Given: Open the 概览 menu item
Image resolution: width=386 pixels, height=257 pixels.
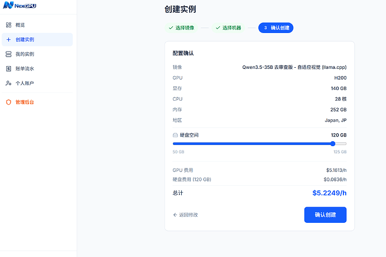Looking at the screenshot, I should point(37,25).
